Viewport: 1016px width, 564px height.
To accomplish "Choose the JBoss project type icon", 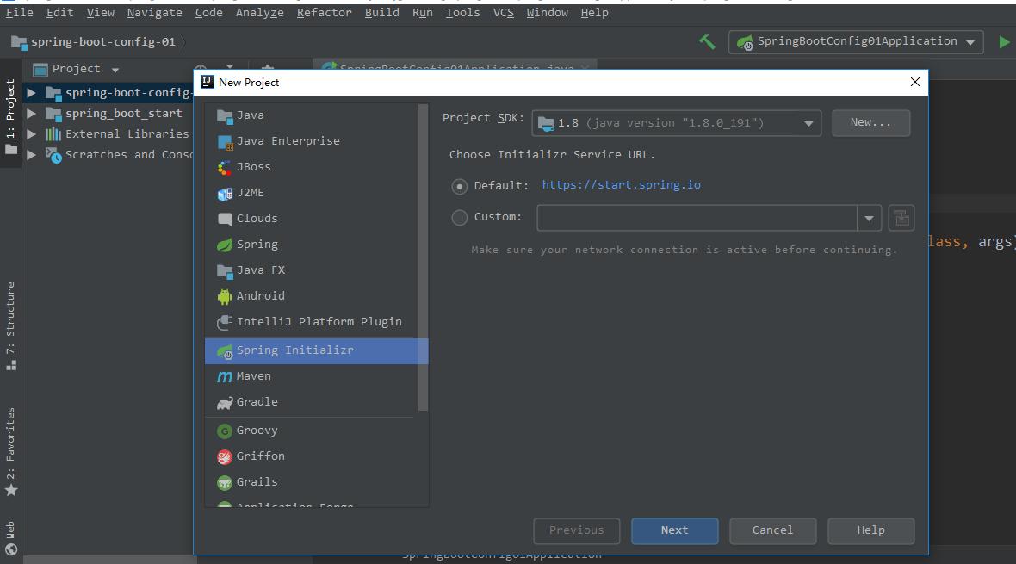I will pos(224,168).
